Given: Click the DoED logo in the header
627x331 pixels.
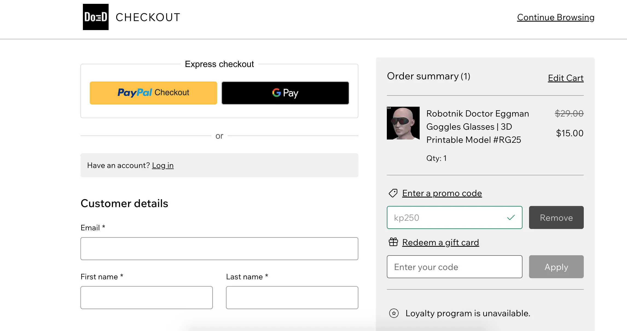Looking at the screenshot, I should [x=95, y=17].
